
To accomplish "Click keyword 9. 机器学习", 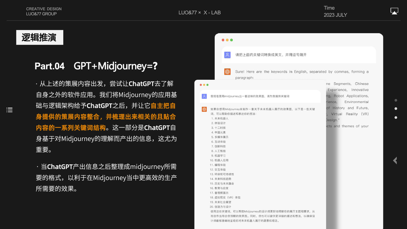I will pyautogui.click(x=218, y=156).
